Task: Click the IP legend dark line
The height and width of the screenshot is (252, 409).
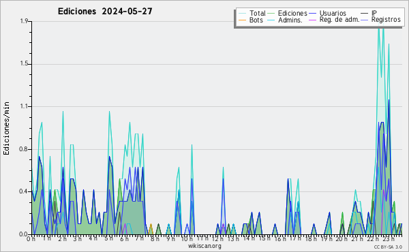Action: point(365,14)
